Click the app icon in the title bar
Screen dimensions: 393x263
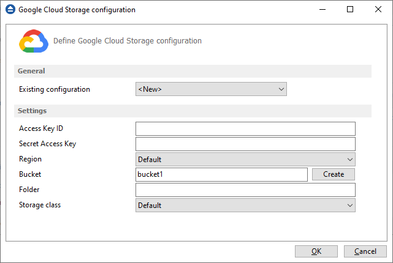coord(10,10)
